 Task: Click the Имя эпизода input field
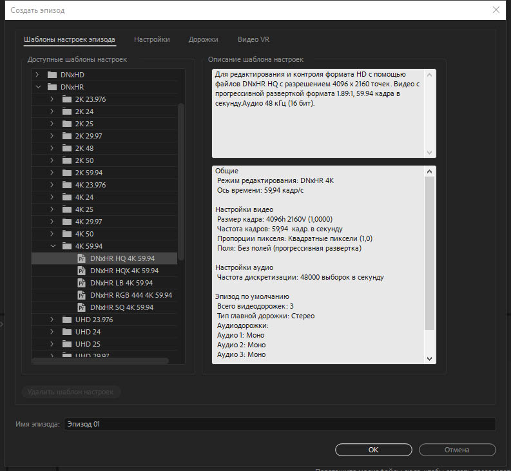280,424
